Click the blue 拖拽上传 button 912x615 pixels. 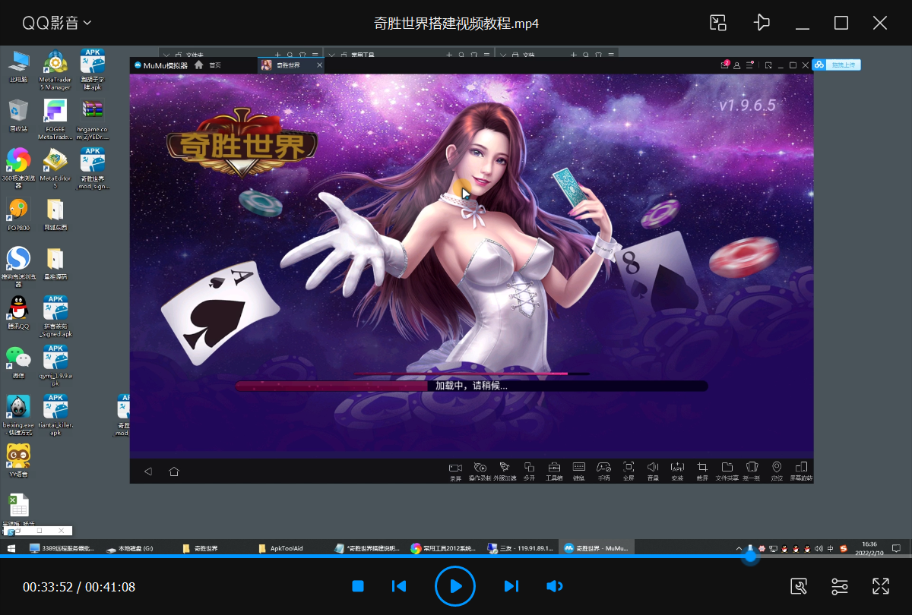836,65
